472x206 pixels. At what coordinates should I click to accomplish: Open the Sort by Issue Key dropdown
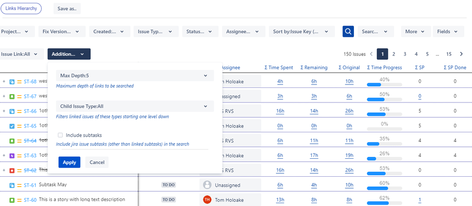[x=299, y=32]
